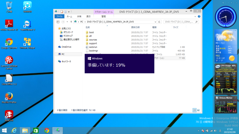The height and width of the screenshot is (134, 239).
Task: Click the clock gadget on the sidebar
Action: [x=226, y=17]
